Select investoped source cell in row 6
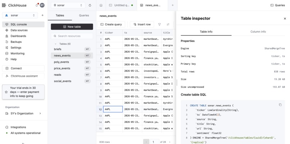Screen dimensions: 290x144 152,71
